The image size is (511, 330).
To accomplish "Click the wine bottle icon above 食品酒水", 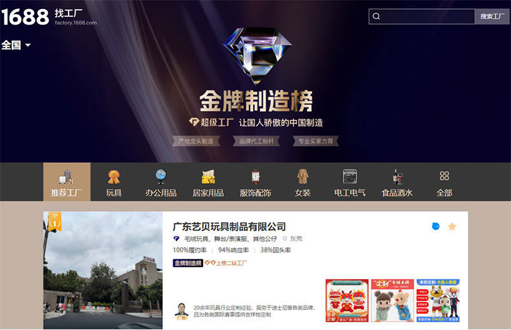I will (x=397, y=177).
